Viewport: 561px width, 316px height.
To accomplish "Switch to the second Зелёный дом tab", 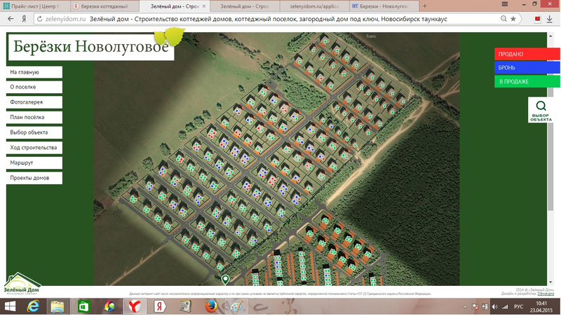I will click(244, 6).
